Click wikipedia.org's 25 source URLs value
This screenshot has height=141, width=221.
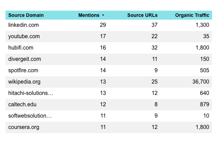pyautogui.click(x=154, y=82)
